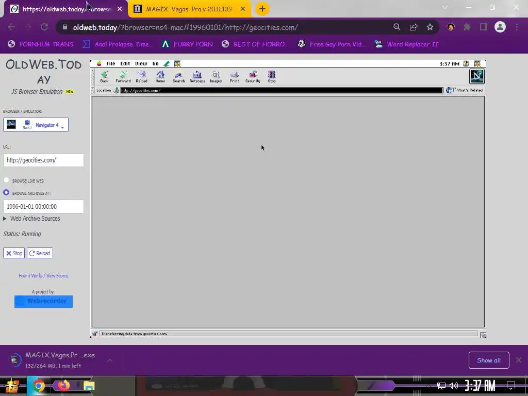Screen dimensions: 528x396
Task: Click the Netscape N logo throbber
Action: tap(477, 76)
